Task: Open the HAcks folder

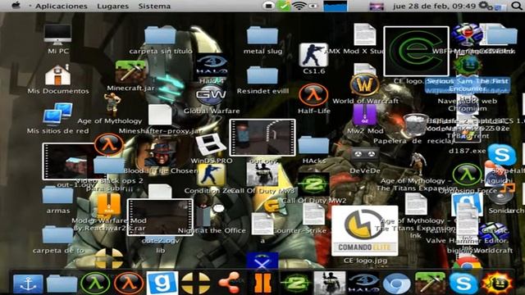Action: click(313, 145)
